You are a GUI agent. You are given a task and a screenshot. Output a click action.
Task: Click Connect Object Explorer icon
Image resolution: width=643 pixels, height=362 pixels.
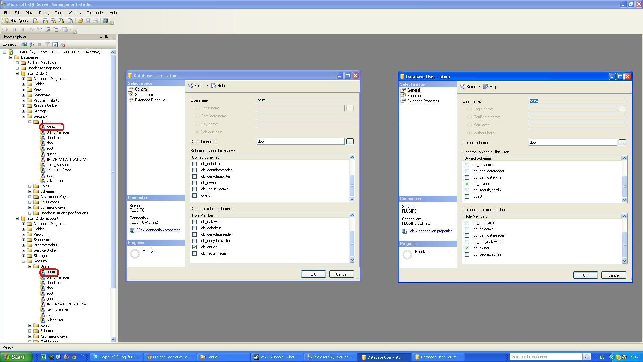[24, 44]
